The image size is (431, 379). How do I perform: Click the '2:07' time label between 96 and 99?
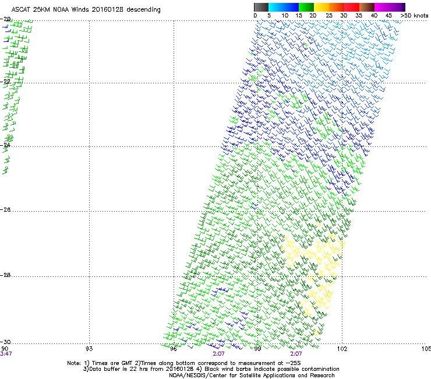218,354
